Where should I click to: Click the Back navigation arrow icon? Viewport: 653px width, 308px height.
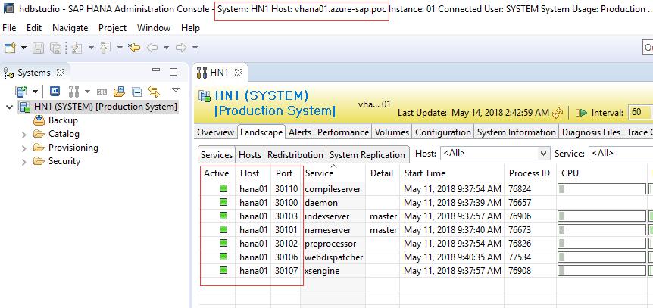pos(152,48)
